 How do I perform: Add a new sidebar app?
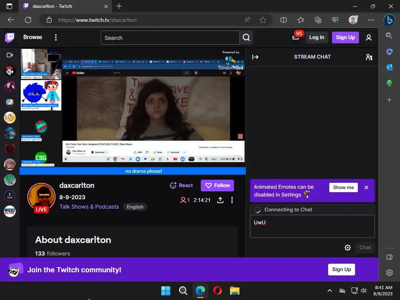tap(389, 100)
